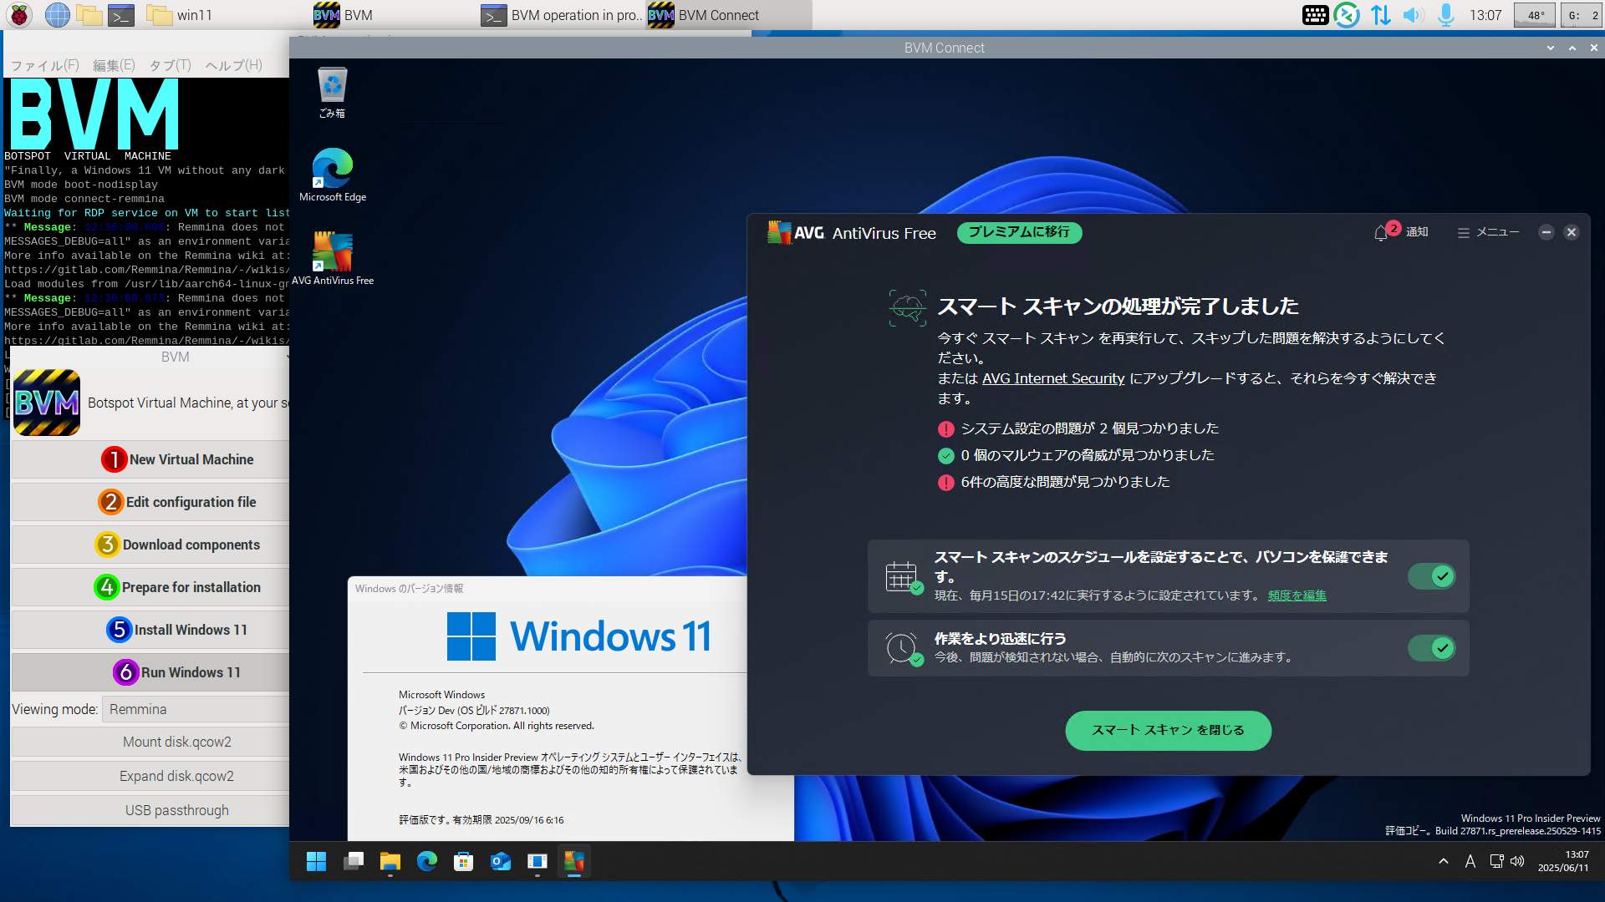Open the ヘルプ(H) menu in terminal
The width and height of the screenshot is (1605, 902).
point(233,65)
